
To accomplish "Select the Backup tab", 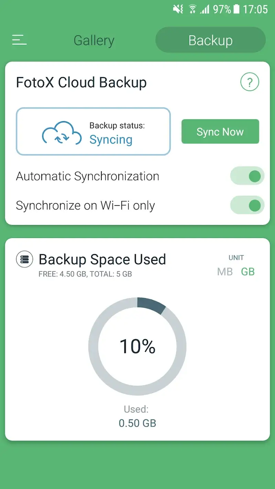I will [210, 40].
